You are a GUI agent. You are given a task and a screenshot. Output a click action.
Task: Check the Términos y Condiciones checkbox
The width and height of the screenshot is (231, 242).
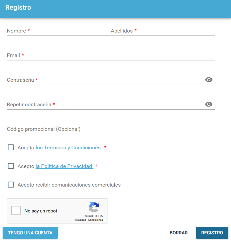pos(11,147)
